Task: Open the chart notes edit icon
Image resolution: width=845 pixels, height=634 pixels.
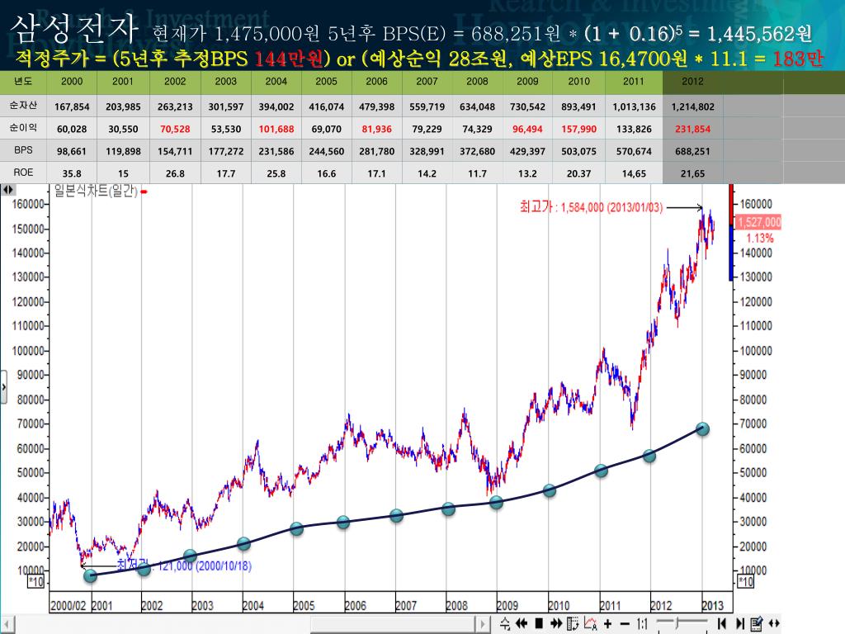Action: [x=757, y=624]
